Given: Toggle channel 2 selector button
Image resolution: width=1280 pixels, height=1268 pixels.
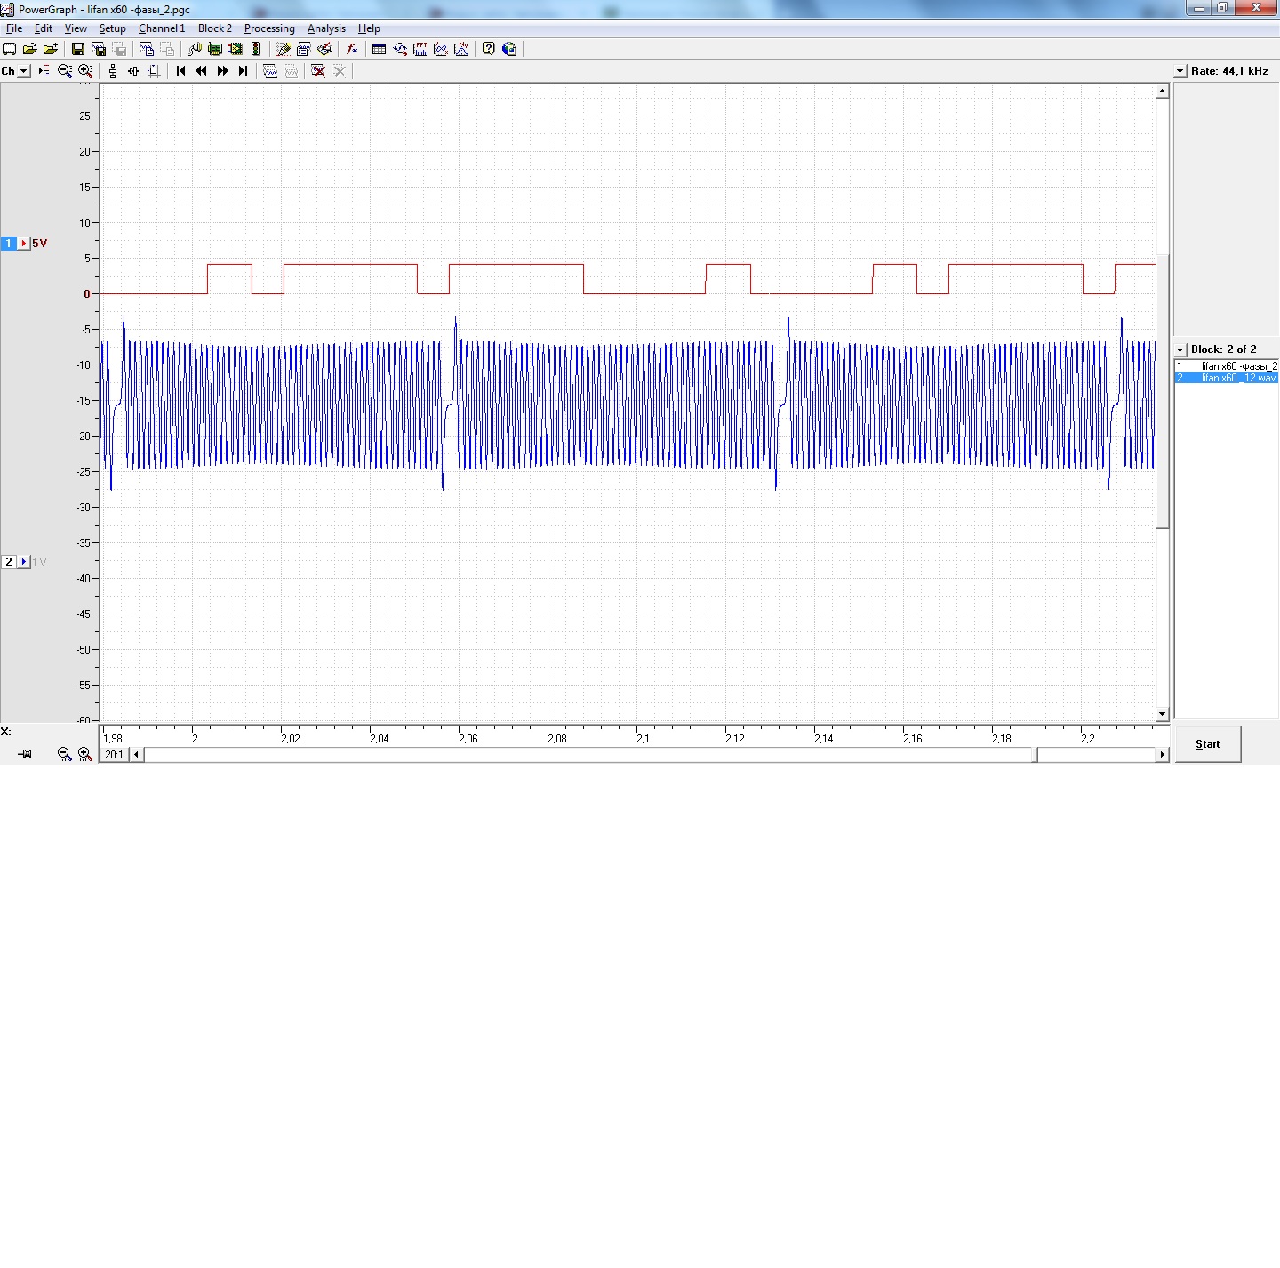Looking at the screenshot, I should [9, 562].
